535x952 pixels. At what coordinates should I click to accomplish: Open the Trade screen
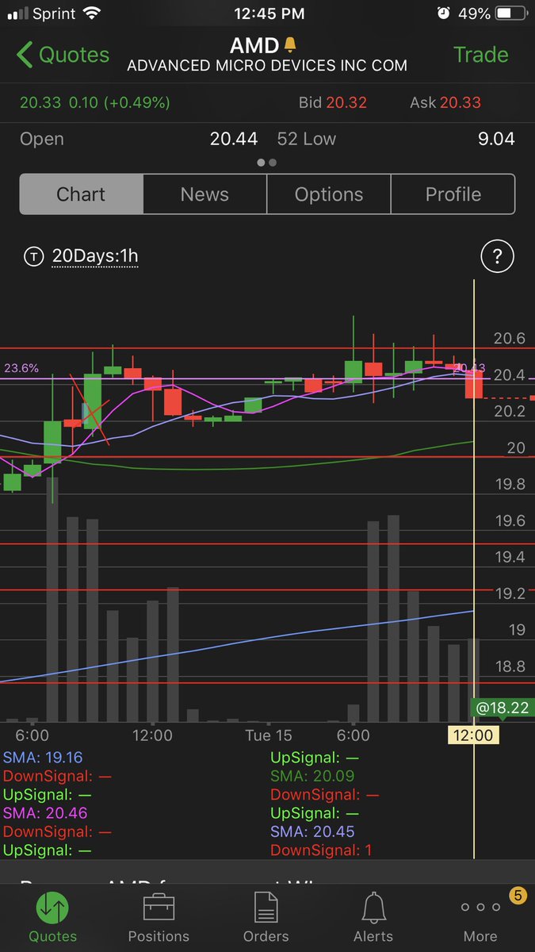pyautogui.click(x=480, y=55)
